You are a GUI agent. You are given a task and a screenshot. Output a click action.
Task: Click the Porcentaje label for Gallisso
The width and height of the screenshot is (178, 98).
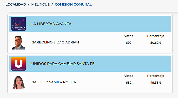coord(156,76)
